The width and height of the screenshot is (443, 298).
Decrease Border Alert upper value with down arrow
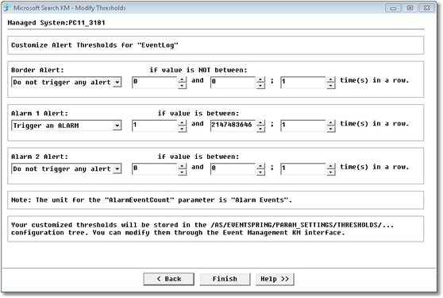[x=260, y=85]
